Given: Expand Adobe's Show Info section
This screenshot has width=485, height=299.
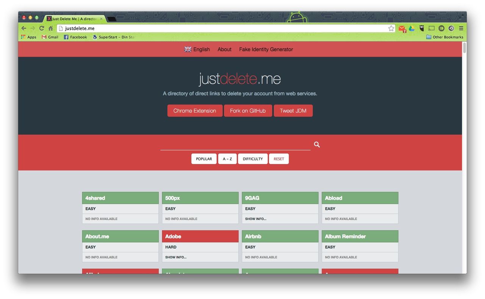Looking at the screenshot, I should [176, 257].
